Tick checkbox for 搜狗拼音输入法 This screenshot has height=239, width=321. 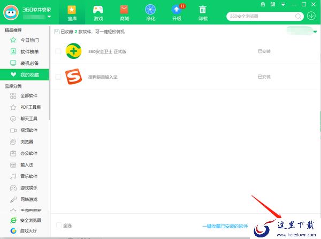click(58, 77)
